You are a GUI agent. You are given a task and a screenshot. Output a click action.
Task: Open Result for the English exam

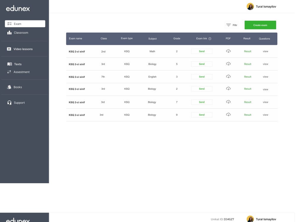[x=247, y=77]
